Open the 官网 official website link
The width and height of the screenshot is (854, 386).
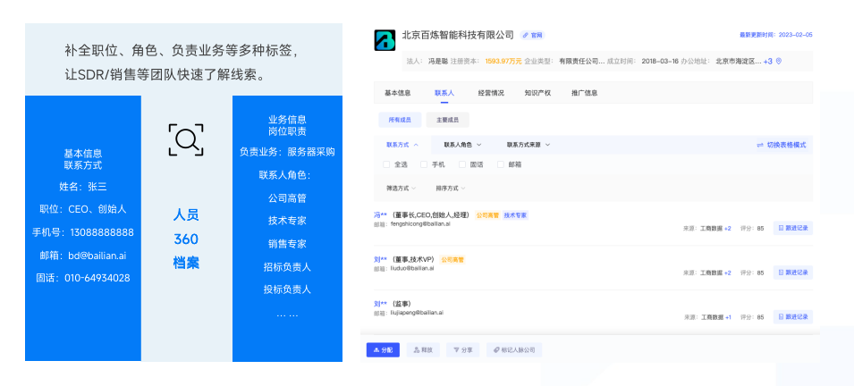click(x=532, y=36)
